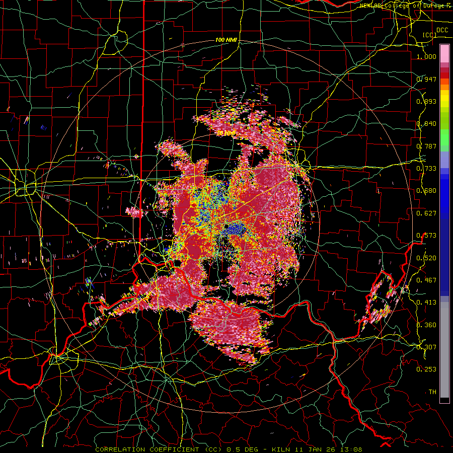
Task: Click the 0.947 legend value
Action: [x=426, y=79]
